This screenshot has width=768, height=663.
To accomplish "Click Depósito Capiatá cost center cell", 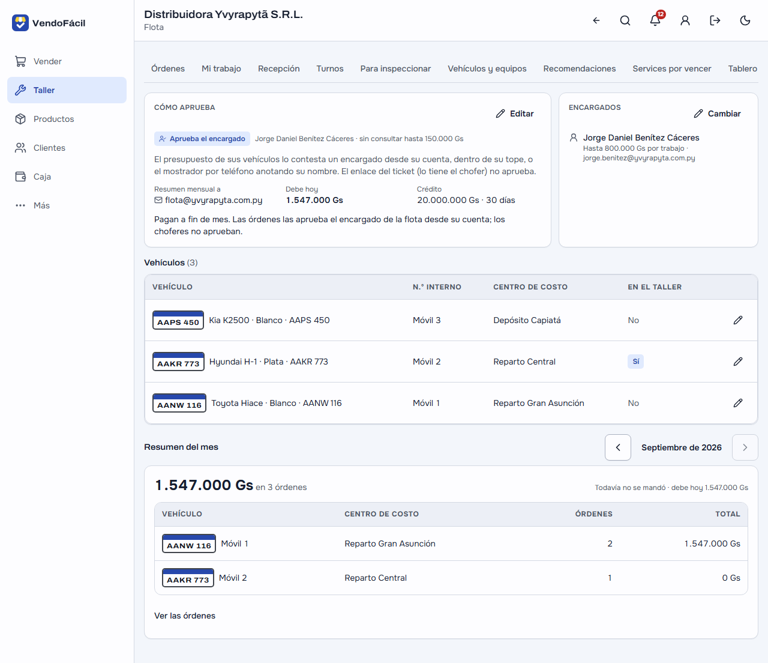I will (527, 320).
